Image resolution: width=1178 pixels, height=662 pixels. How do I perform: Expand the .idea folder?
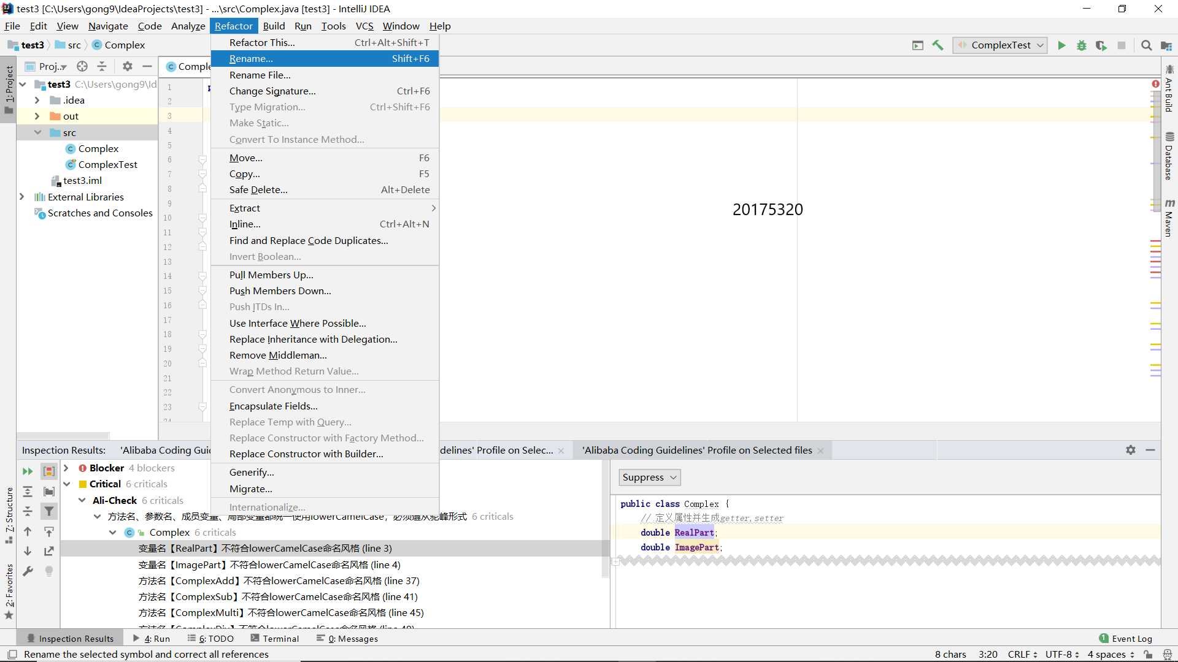pyautogui.click(x=37, y=100)
